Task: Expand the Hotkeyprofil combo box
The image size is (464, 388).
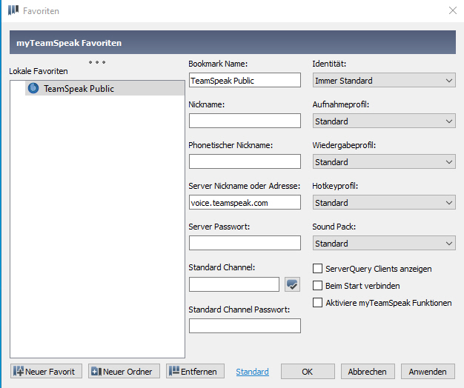Action: coord(384,202)
